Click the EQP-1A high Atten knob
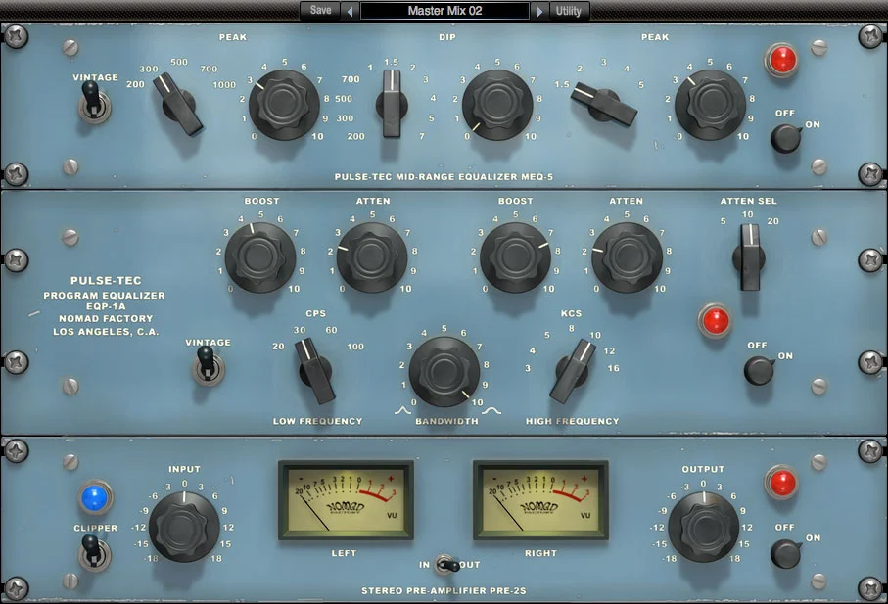Viewport: 888px width, 604px height. pyautogui.click(x=628, y=257)
